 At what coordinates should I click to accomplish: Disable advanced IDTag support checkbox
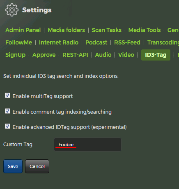click(7, 126)
